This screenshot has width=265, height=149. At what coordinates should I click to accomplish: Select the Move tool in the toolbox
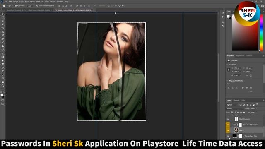point(3,14)
